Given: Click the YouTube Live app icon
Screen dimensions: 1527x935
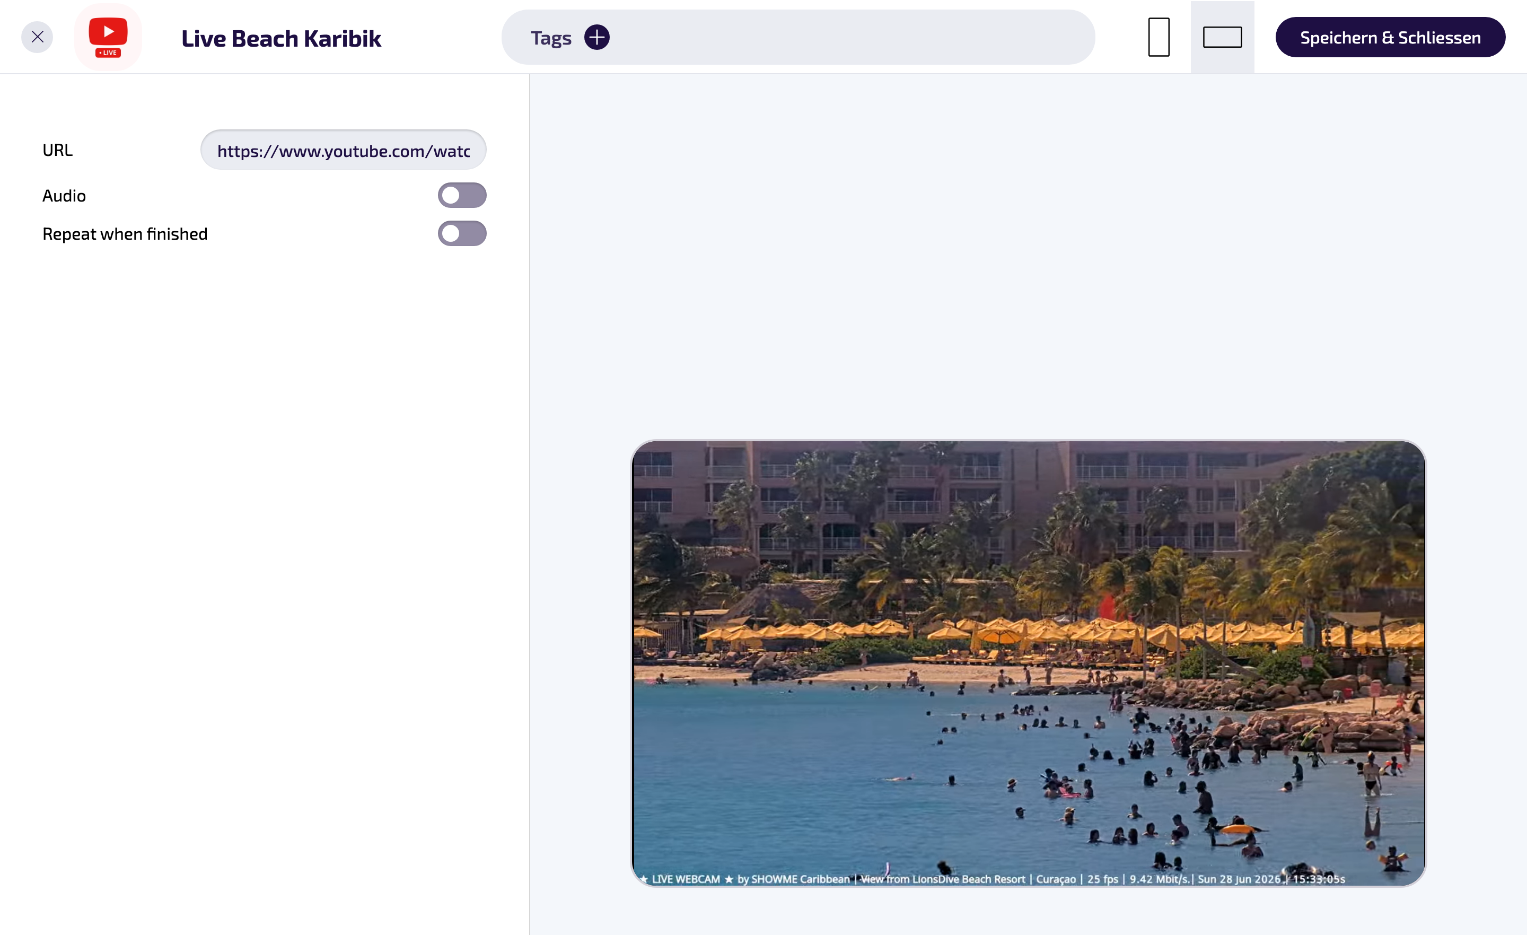Looking at the screenshot, I should [x=108, y=37].
